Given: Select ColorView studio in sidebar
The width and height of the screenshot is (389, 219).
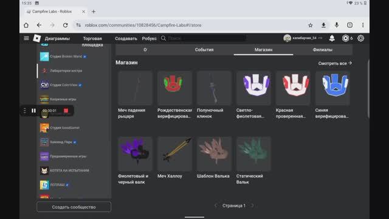Looking at the screenshot, I should click(61, 85).
